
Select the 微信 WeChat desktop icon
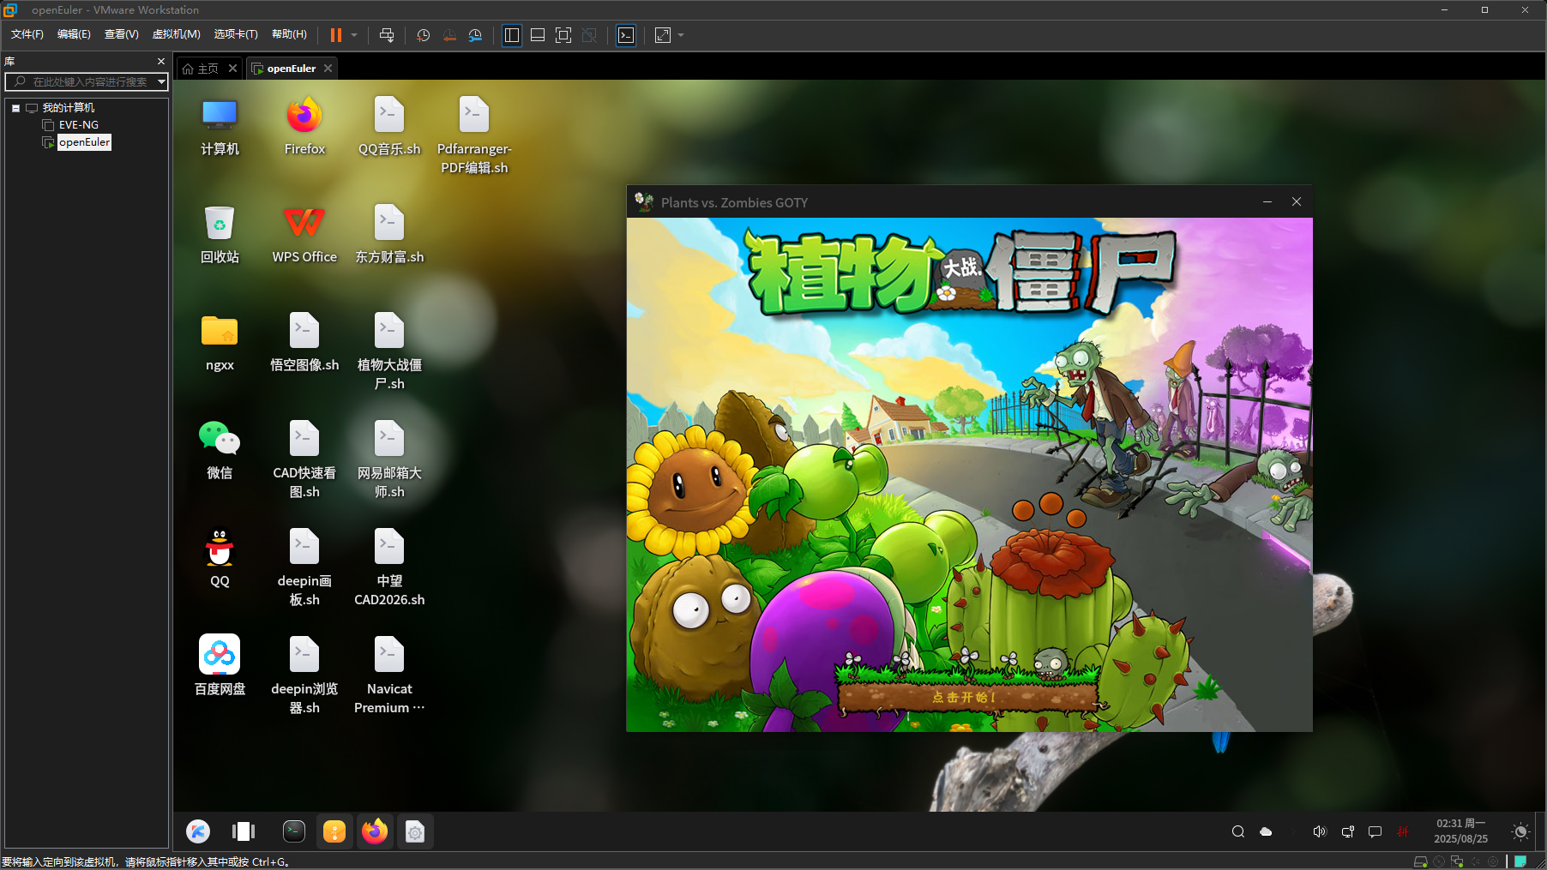pos(220,450)
